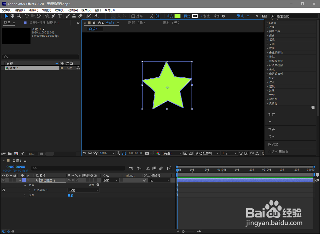Open the stroke color swatch
The width and height of the screenshot is (320, 234).
point(195,16)
